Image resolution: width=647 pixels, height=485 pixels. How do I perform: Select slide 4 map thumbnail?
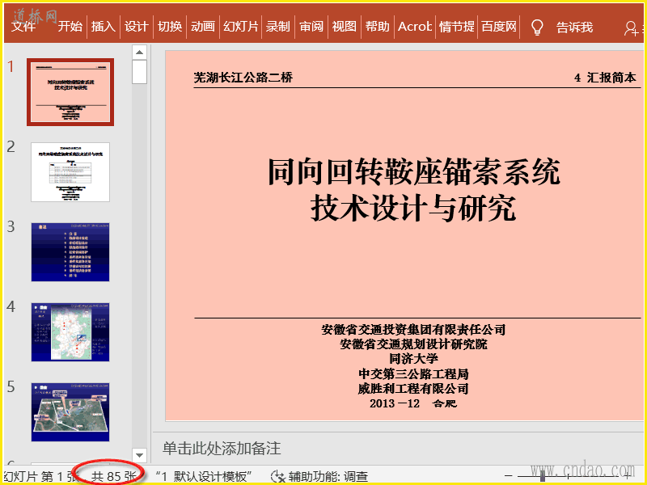click(70, 332)
